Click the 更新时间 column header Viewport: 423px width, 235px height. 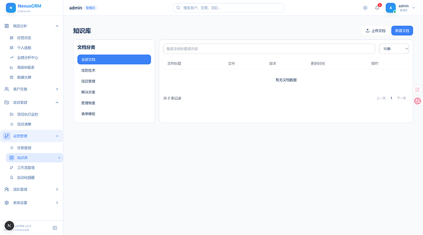(318, 64)
